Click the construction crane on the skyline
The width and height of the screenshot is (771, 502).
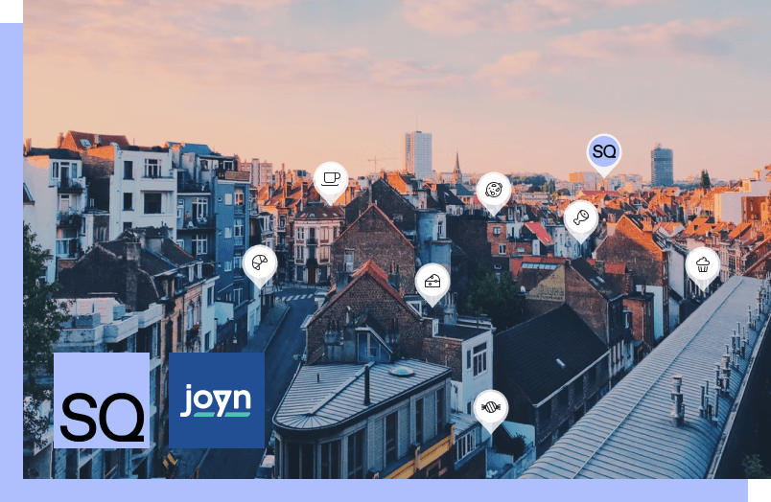[381, 160]
